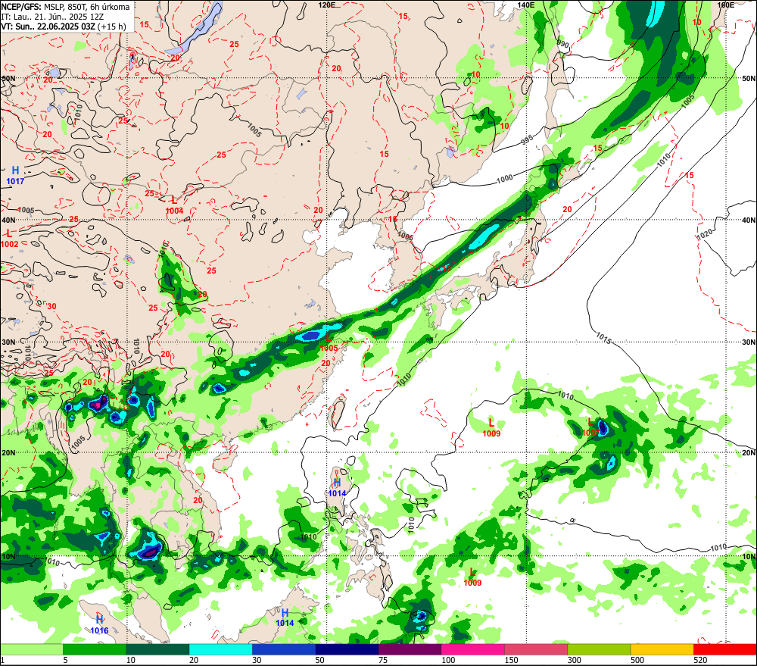This screenshot has height=666, width=757.
Task: Click the 1000 isobar label
Action: pos(504,179)
